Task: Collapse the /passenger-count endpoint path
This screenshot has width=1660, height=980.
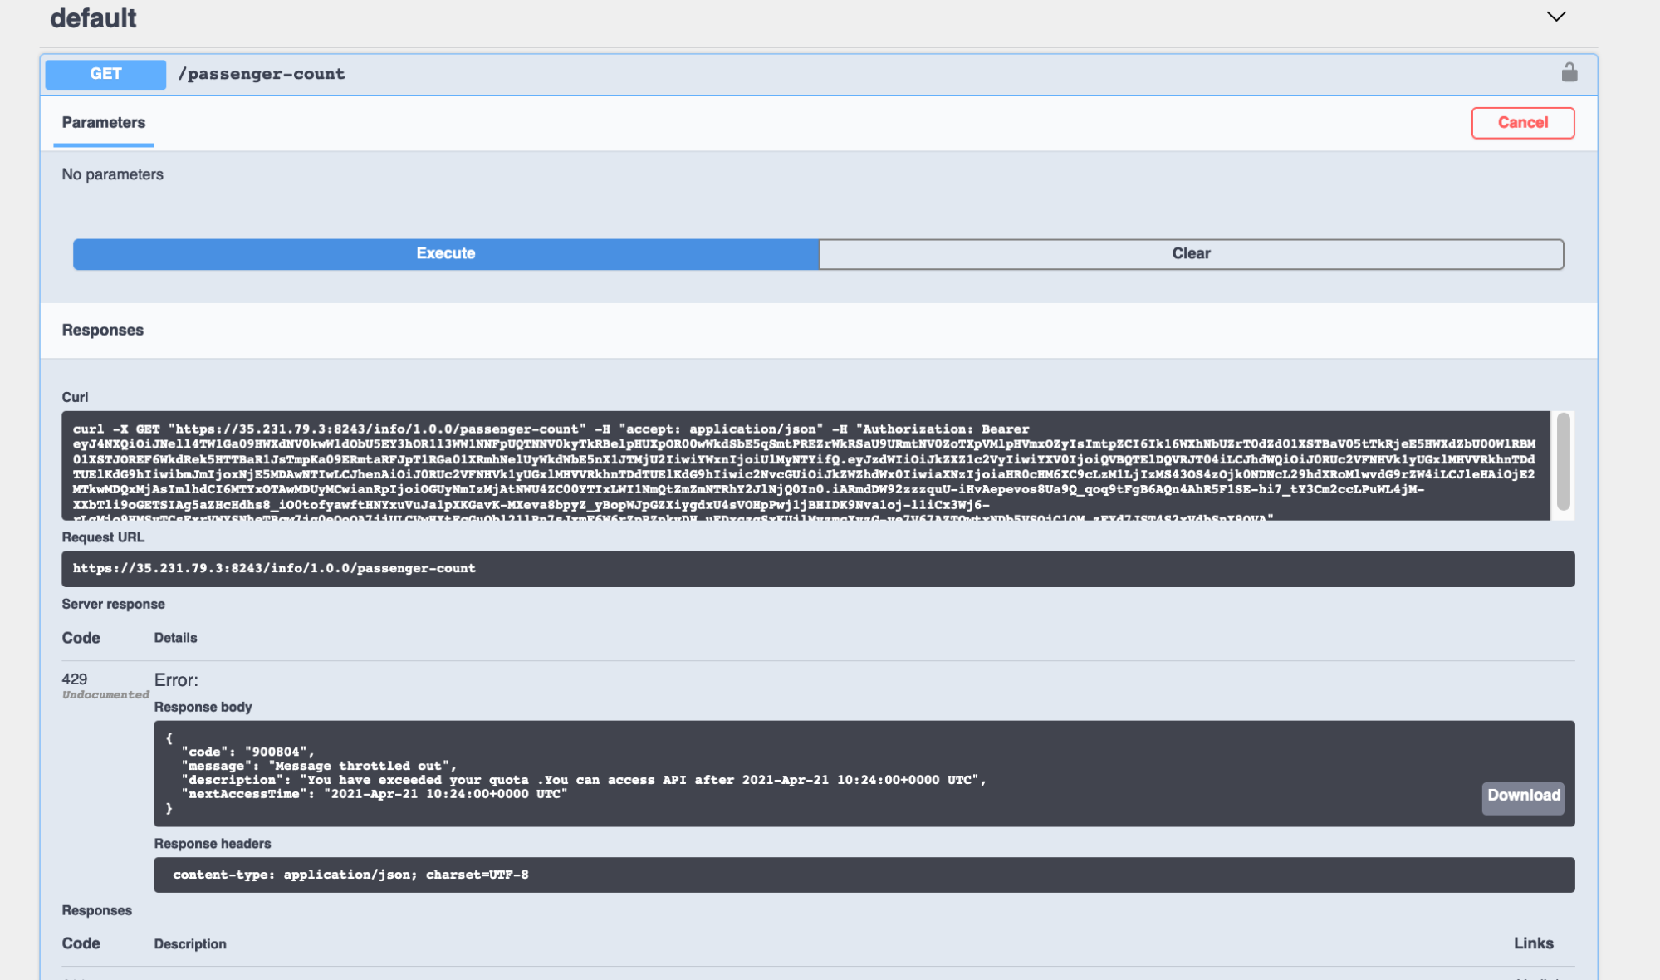Action: pos(262,74)
